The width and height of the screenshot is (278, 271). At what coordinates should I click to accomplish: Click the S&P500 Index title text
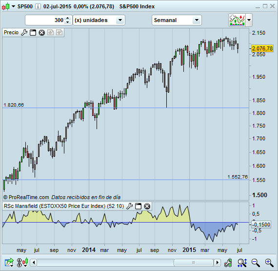tap(137, 6)
